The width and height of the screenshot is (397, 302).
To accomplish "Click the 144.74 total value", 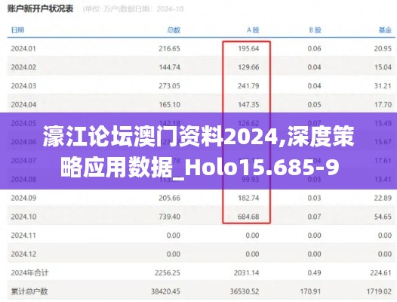I will point(169,67).
